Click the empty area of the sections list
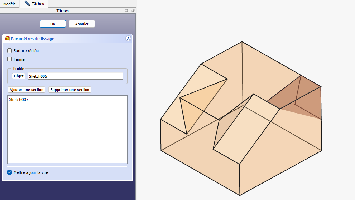The image size is (355, 200). [x=67, y=136]
